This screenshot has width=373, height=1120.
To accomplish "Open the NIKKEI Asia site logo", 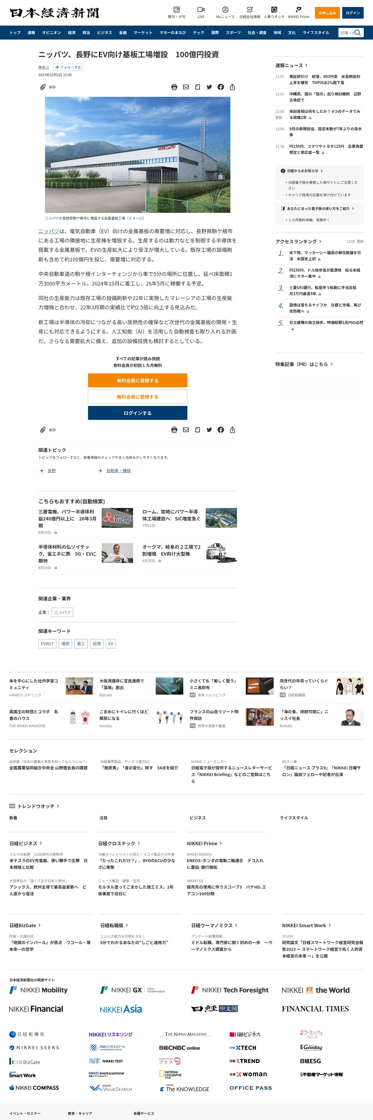I will (x=121, y=1009).
